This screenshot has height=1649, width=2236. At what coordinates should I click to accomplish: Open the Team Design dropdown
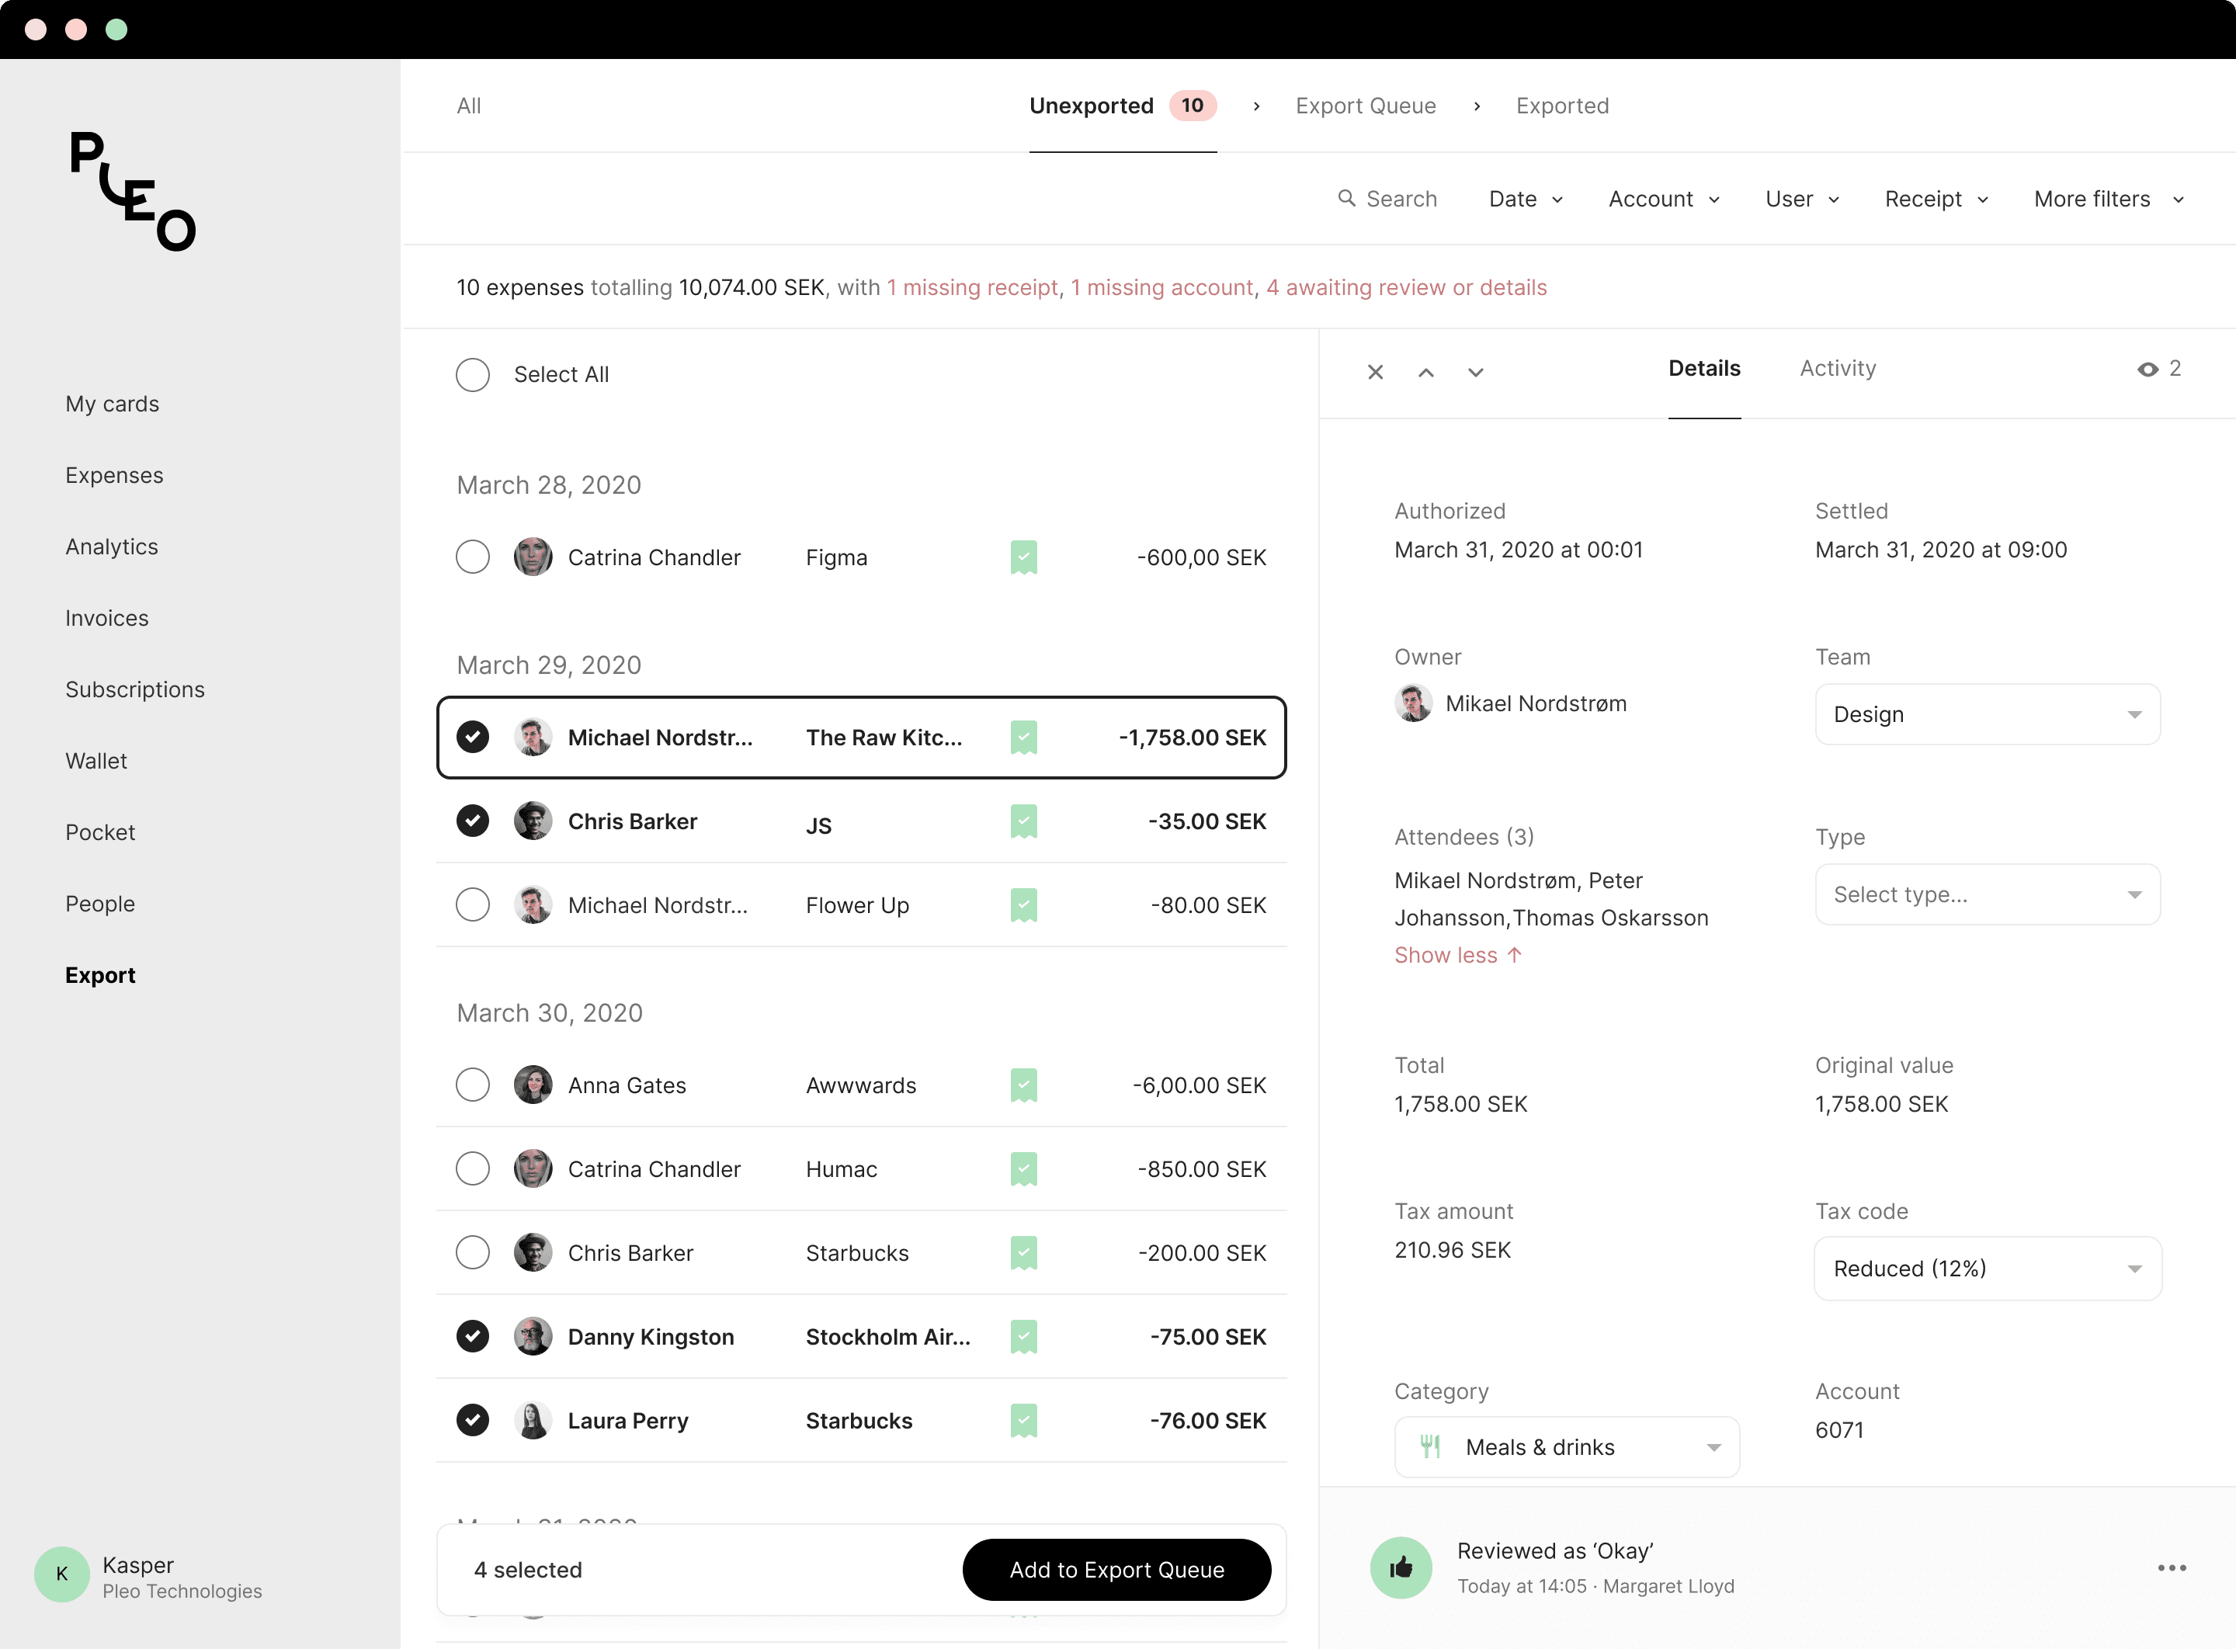(x=1987, y=713)
